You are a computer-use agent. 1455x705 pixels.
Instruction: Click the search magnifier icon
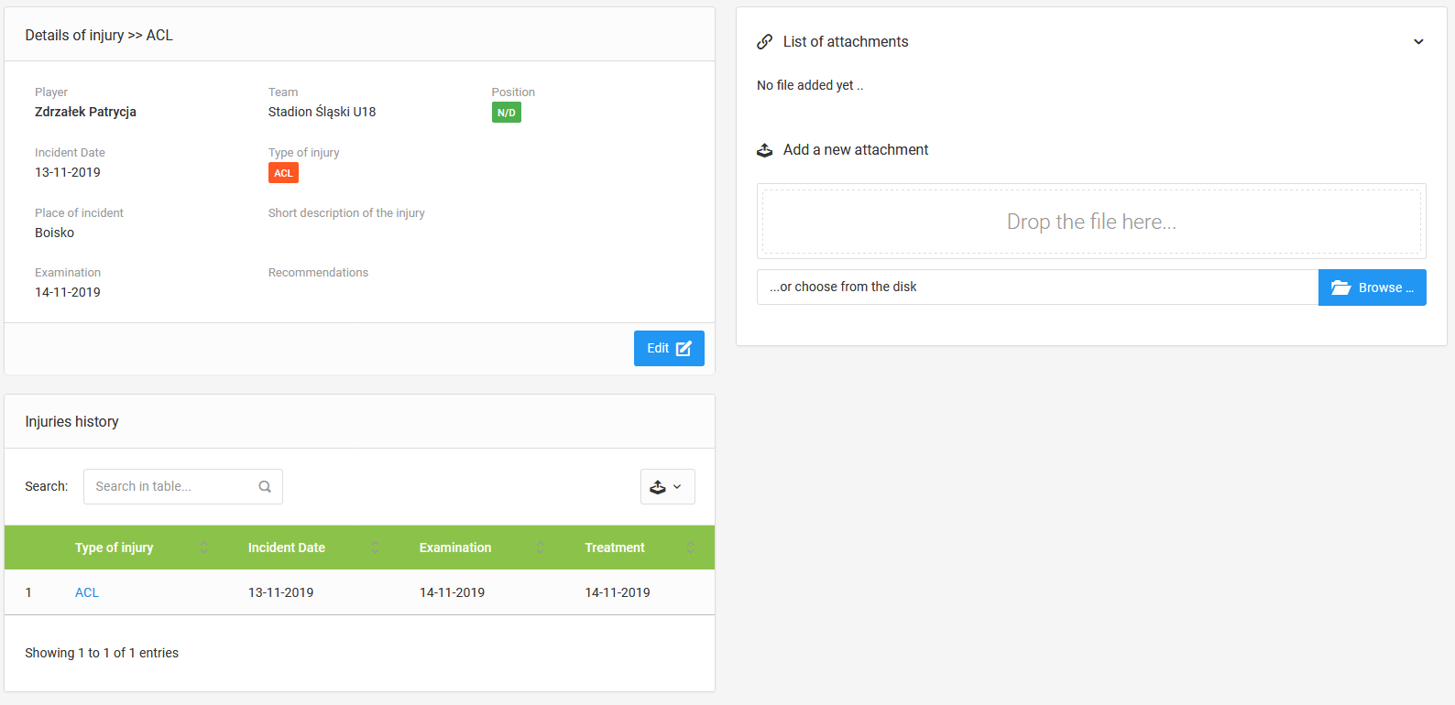point(265,487)
